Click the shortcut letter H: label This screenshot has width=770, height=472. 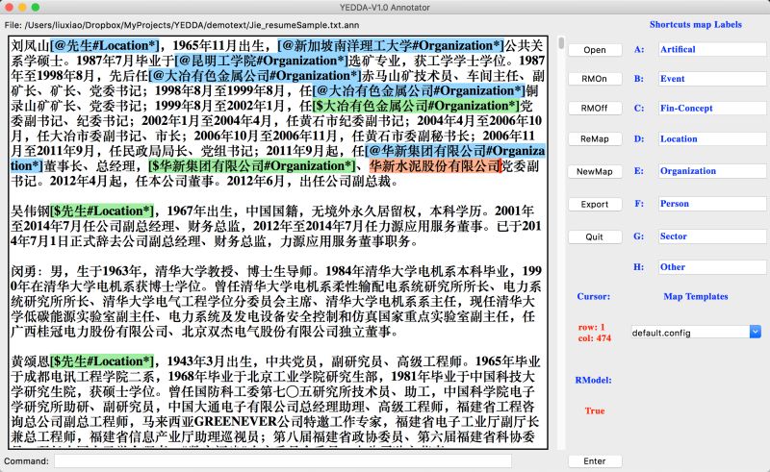click(639, 267)
